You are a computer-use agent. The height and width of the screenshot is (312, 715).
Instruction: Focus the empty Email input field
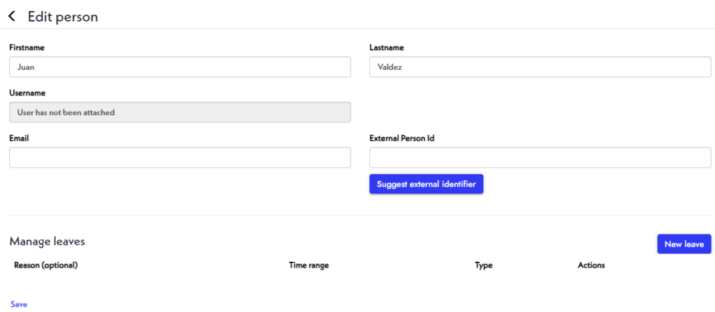[x=180, y=157]
